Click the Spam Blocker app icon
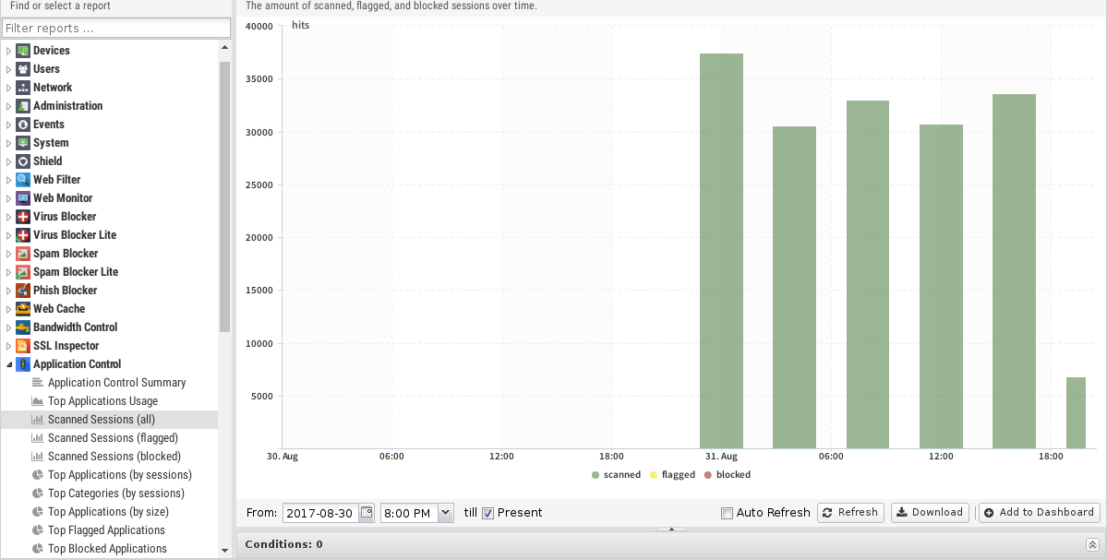Viewport: 1107px width, 559px height. click(22, 253)
